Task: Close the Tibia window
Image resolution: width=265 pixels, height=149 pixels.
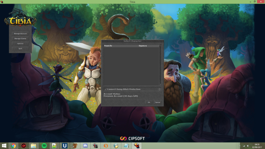Action: pyautogui.click(x=261, y=2)
